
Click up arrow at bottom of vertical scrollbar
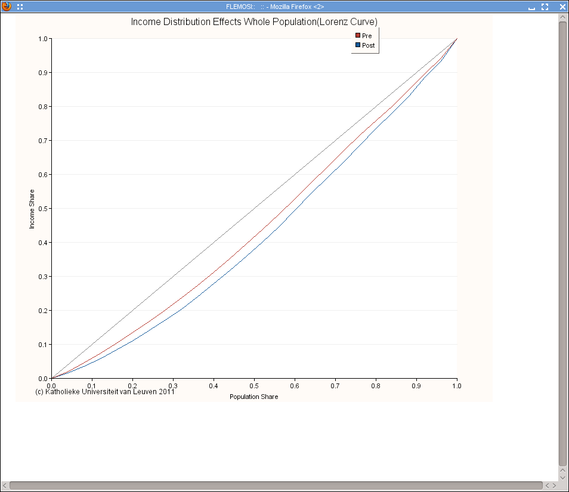point(562,470)
